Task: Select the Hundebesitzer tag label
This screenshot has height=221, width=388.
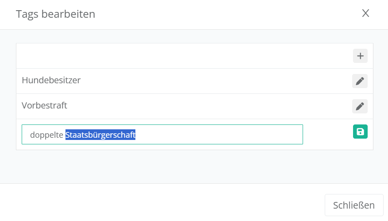Action: [x=51, y=81]
